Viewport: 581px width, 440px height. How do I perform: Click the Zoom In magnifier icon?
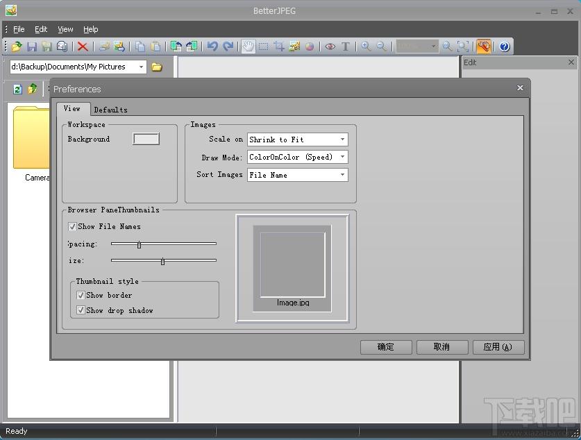[366, 46]
